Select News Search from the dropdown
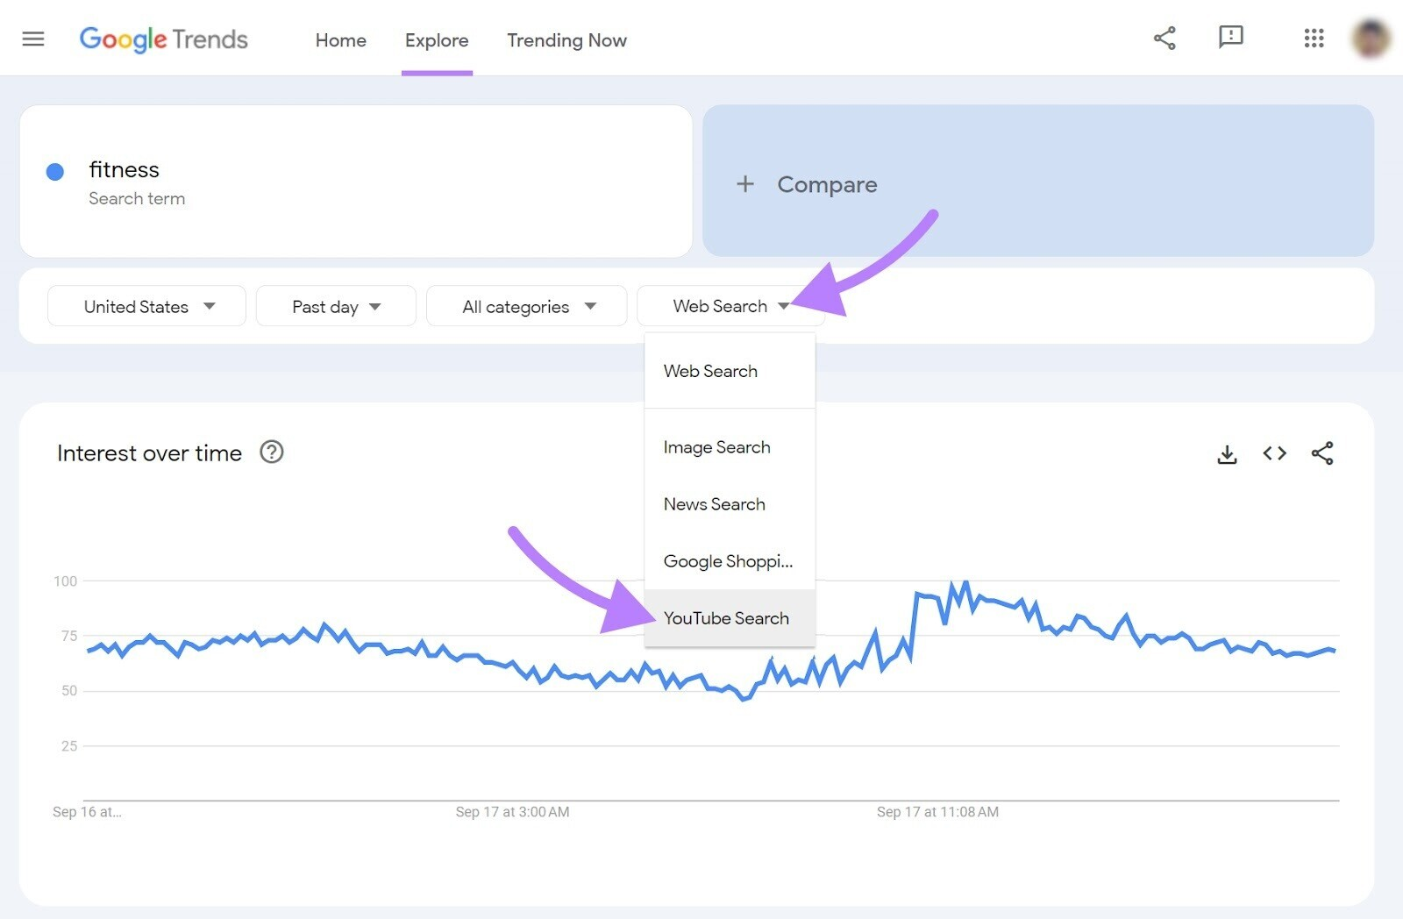The image size is (1403, 919). 715,503
